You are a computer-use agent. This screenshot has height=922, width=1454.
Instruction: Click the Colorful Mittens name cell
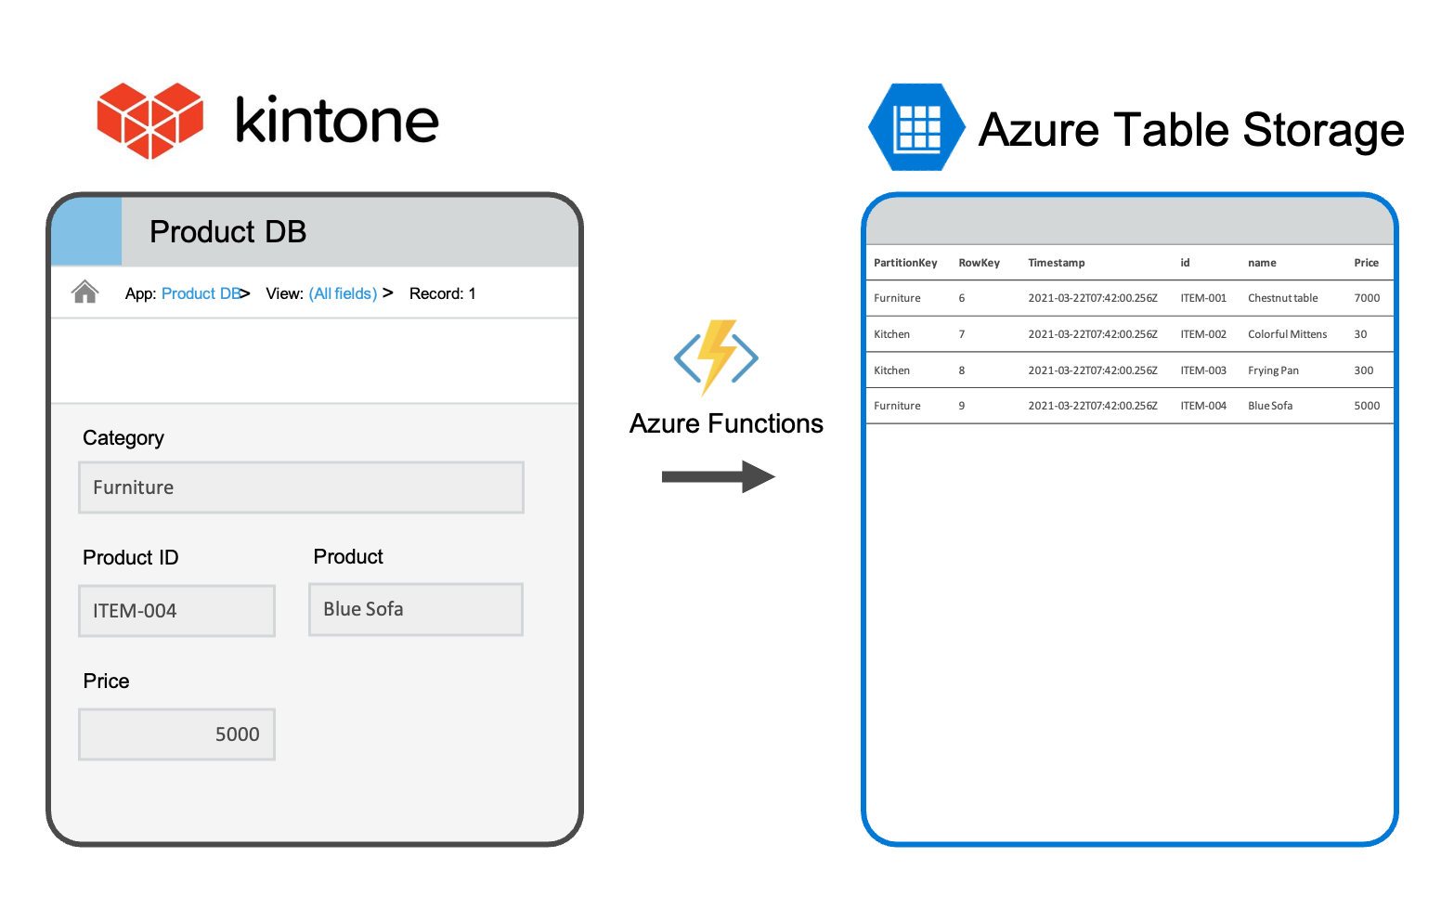coord(1287,334)
